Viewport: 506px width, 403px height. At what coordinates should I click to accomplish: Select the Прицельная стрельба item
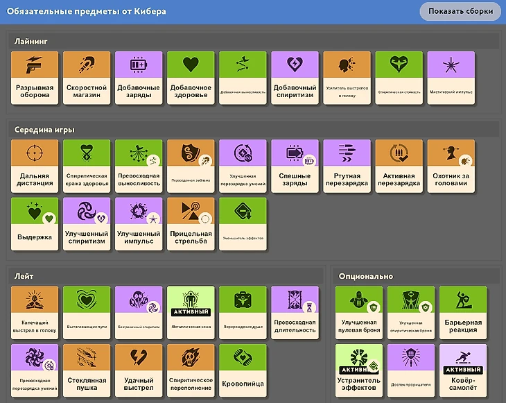coord(191,225)
